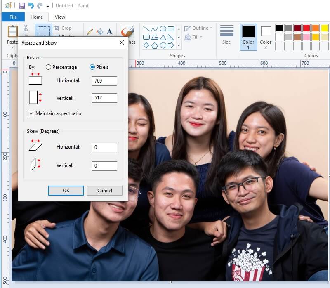
Task: Pick the Oval shape from Shapes gallery
Action: click(x=163, y=28)
